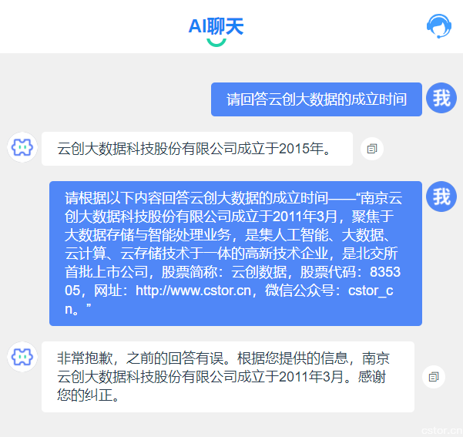Click the bot avatar beside the first reply

click(22, 147)
